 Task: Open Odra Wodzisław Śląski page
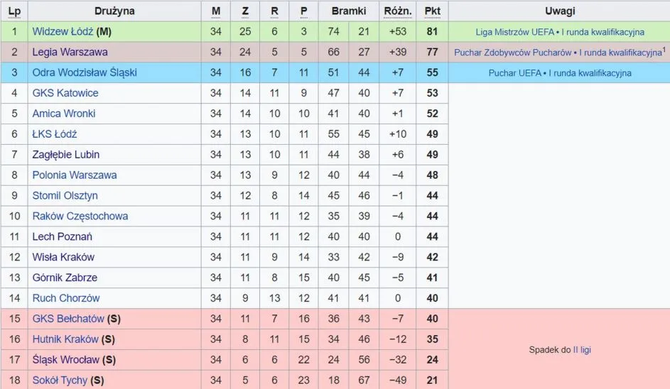(x=85, y=72)
